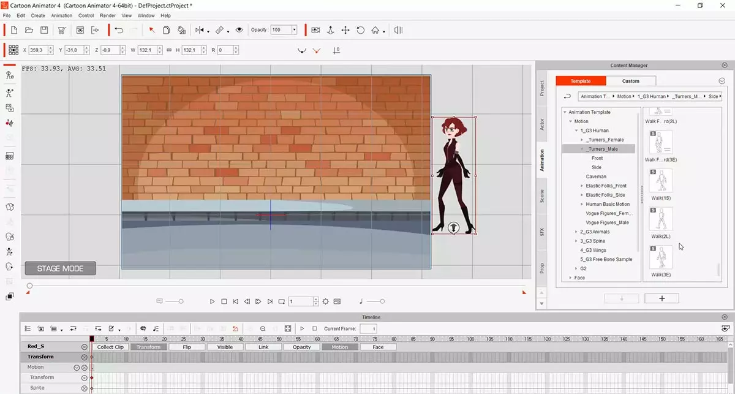The height and width of the screenshot is (394, 735).
Task: Click the STAGE MODE button
Action: (60, 268)
